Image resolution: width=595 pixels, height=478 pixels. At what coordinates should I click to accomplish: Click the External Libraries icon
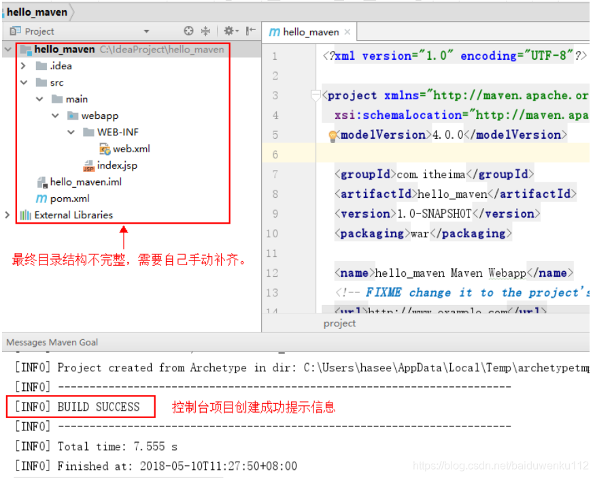pos(25,215)
